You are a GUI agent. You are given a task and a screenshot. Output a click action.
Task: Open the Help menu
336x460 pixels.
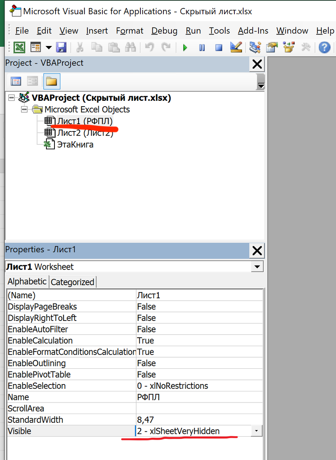(x=325, y=31)
